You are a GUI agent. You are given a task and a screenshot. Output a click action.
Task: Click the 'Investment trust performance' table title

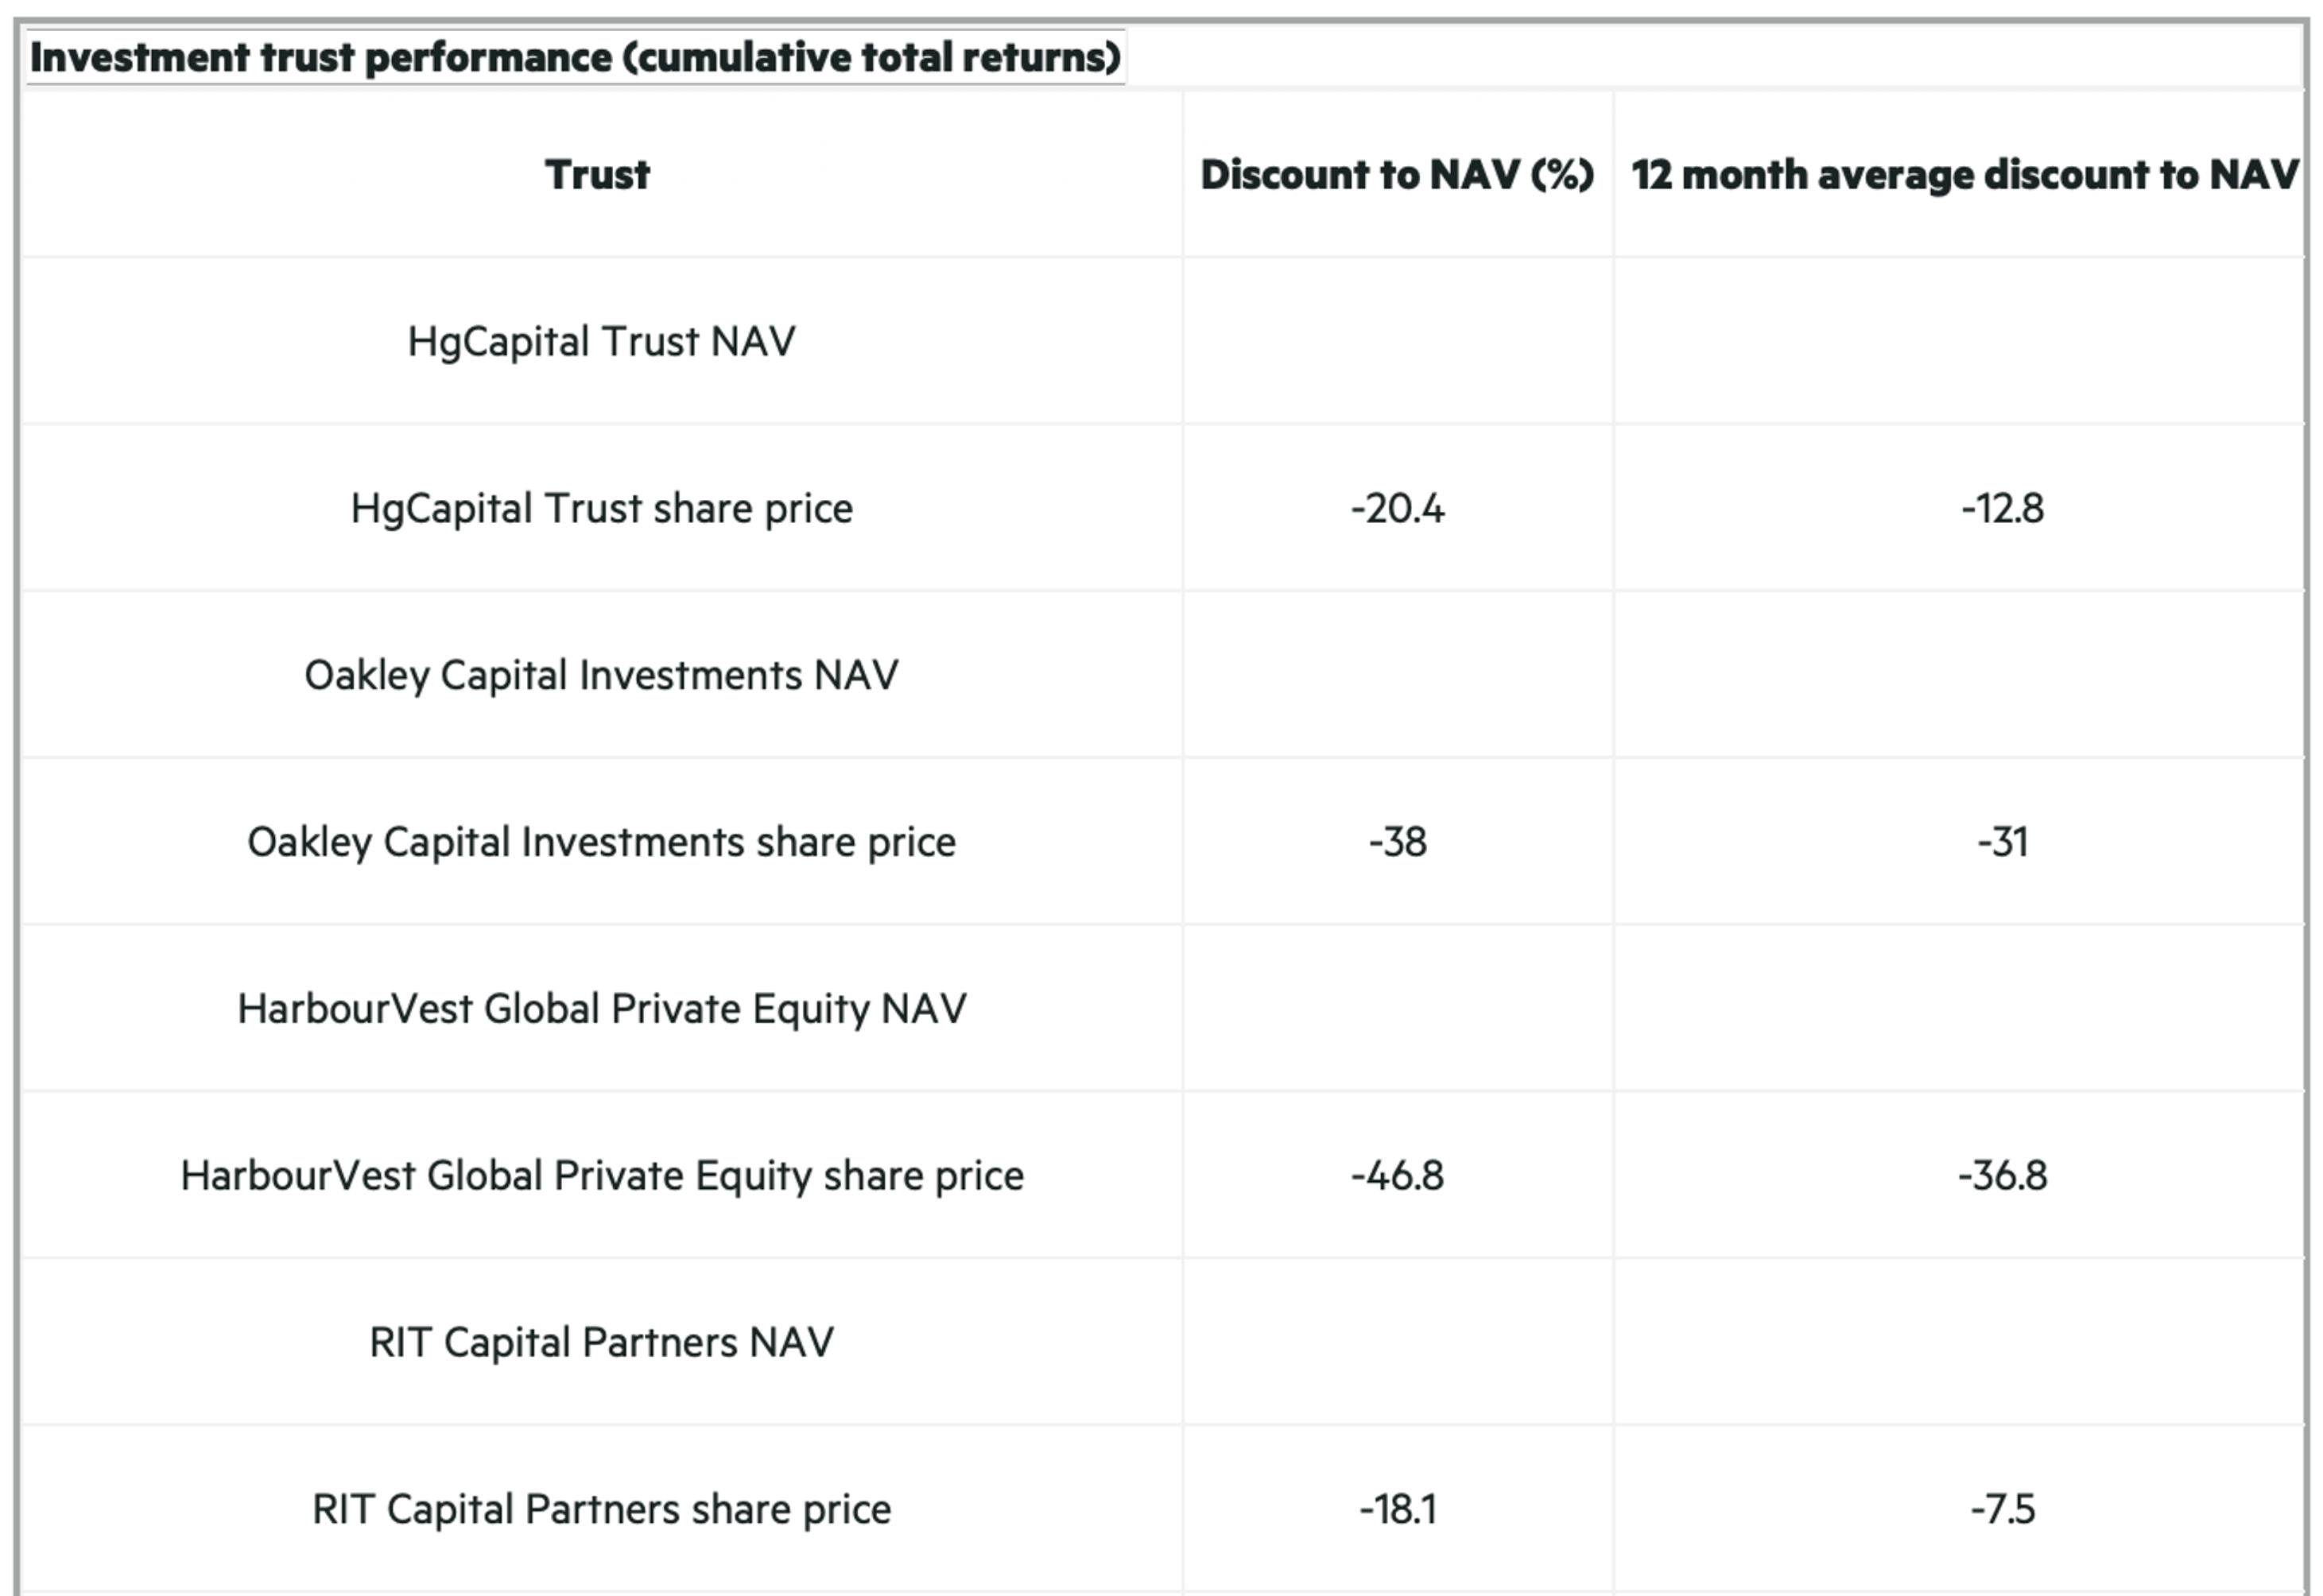575,58
